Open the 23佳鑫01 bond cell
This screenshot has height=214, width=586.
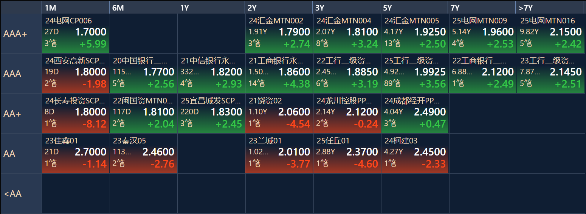coord(76,154)
